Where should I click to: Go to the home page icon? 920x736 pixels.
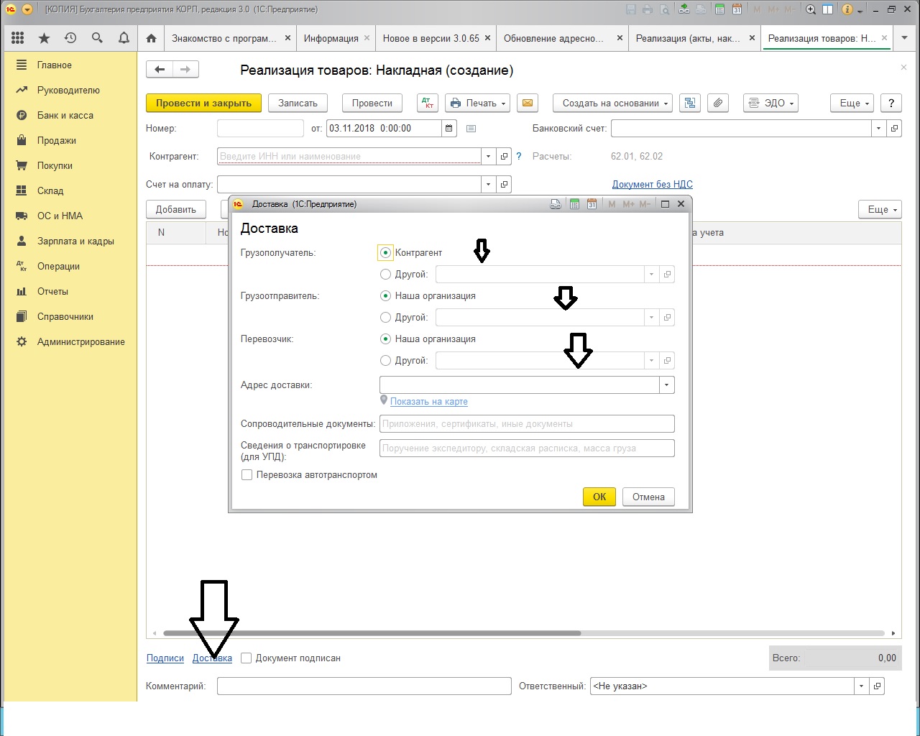coord(151,38)
